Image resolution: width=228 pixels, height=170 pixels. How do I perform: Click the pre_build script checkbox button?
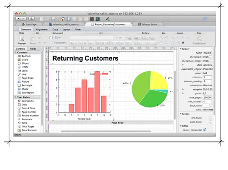point(210,118)
